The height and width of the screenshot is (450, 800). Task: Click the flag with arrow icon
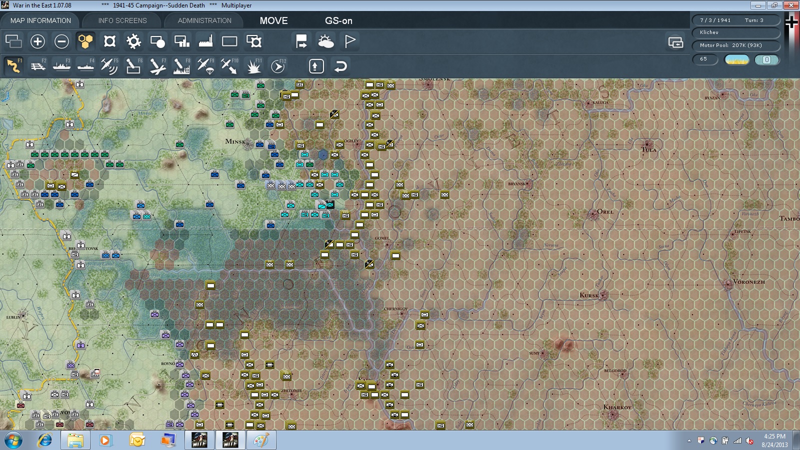301,41
